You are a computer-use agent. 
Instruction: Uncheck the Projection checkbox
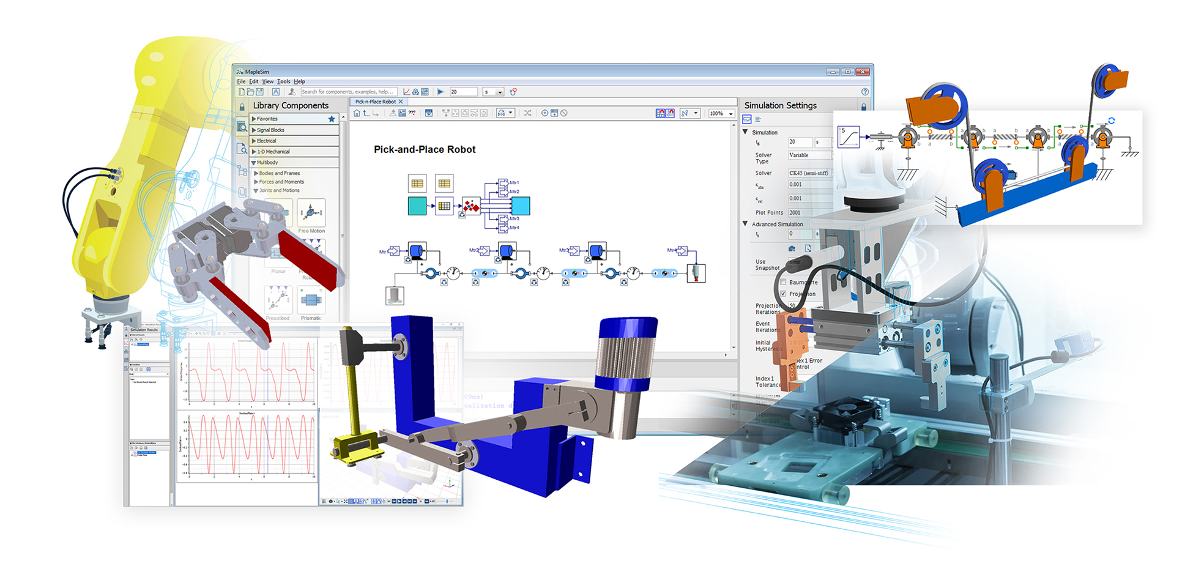point(783,294)
